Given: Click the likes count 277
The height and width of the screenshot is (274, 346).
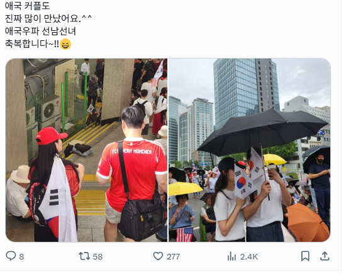Looking at the screenshot, I should click(173, 257).
